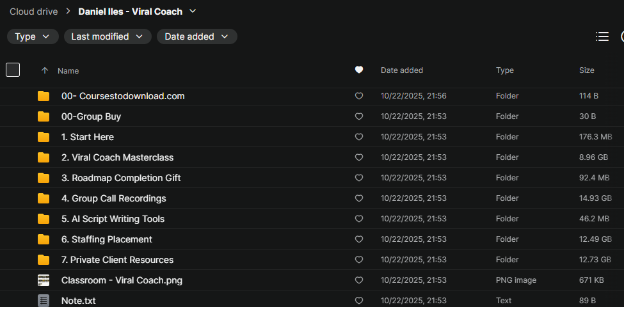Toggle favorite heart for 5. AI Script Writing Tools
This screenshot has height=309, width=624.
click(359, 219)
